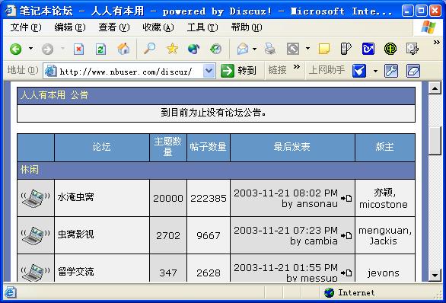
Task: Click the 转到 go button
Action: tap(238, 71)
